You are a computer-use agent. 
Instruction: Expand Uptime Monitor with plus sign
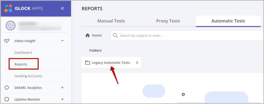point(62,99)
